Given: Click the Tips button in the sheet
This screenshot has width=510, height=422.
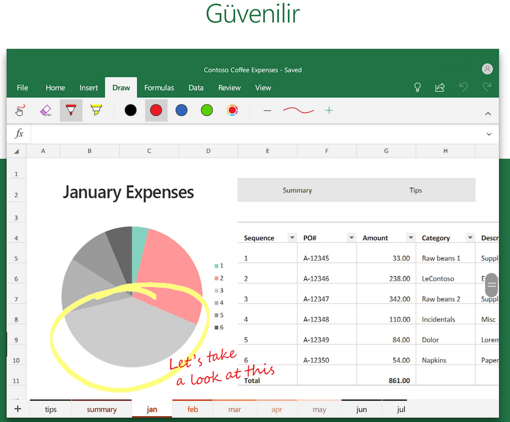Looking at the screenshot, I should pyautogui.click(x=415, y=190).
